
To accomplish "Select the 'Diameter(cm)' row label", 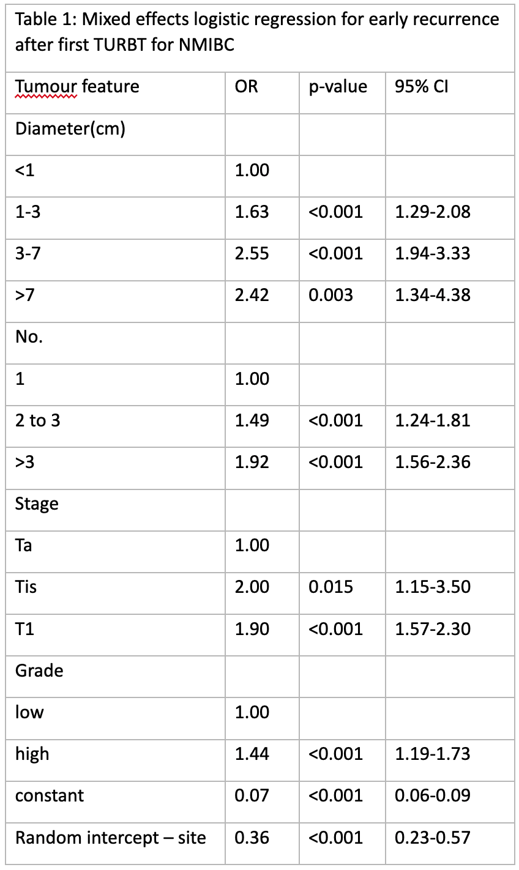I will click(x=70, y=128).
